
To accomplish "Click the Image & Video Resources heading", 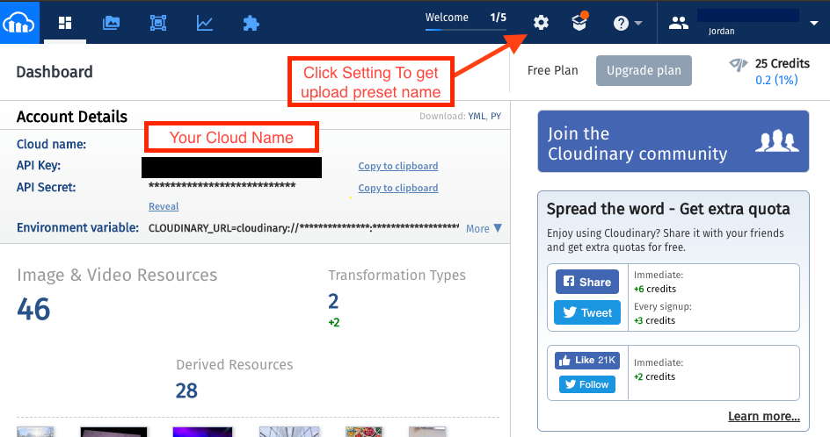I will (x=117, y=275).
